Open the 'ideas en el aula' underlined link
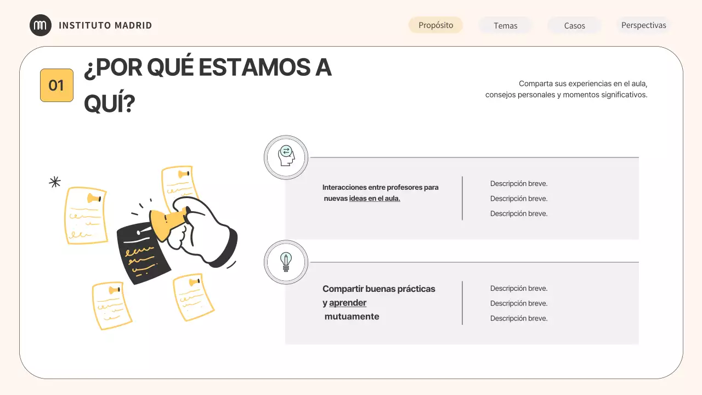The height and width of the screenshot is (395, 702). 375,198
